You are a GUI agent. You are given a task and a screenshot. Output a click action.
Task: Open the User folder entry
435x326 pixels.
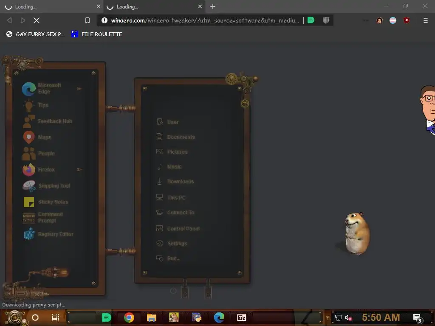[168, 122]
